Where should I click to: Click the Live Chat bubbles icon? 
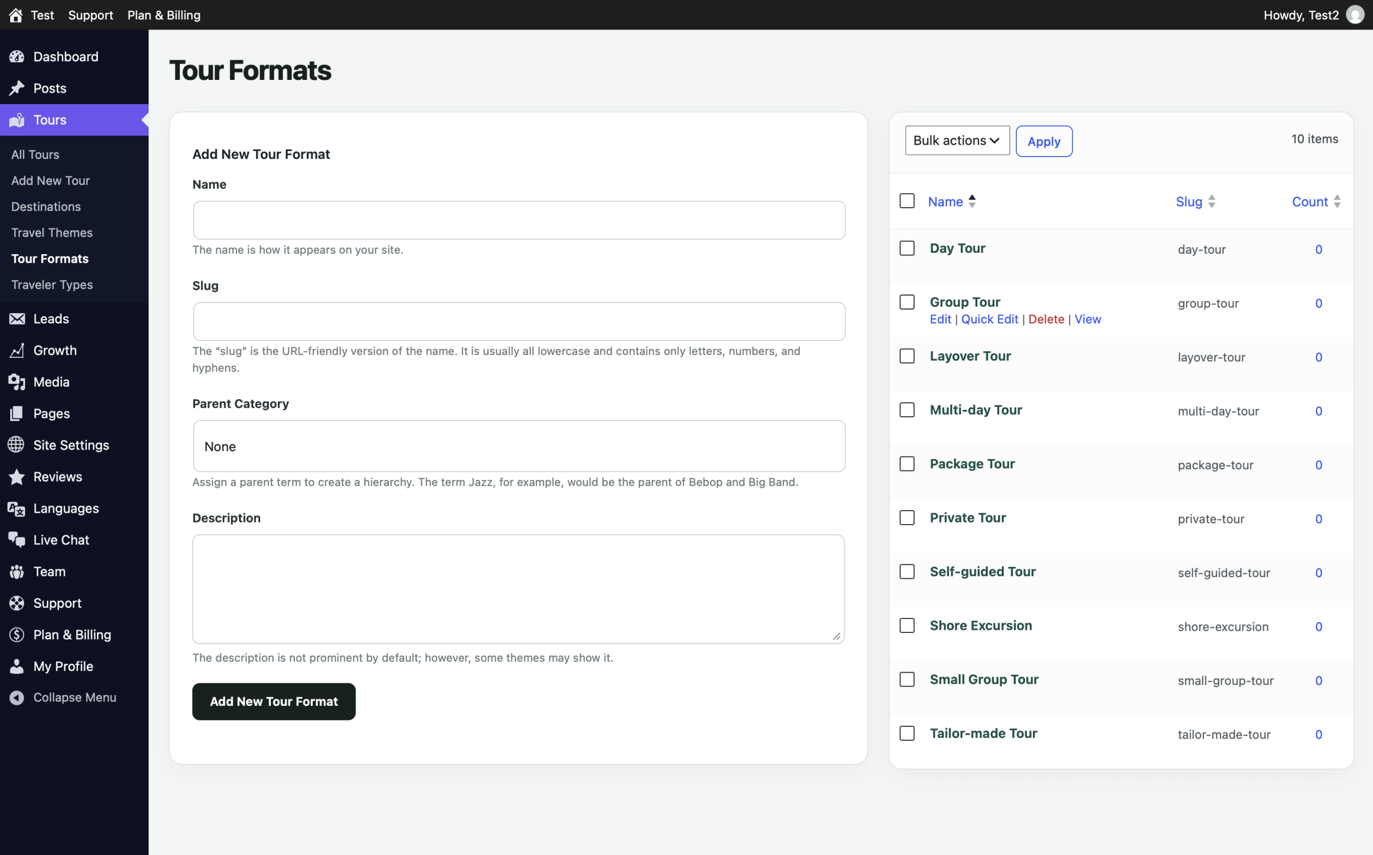[17, 540]
